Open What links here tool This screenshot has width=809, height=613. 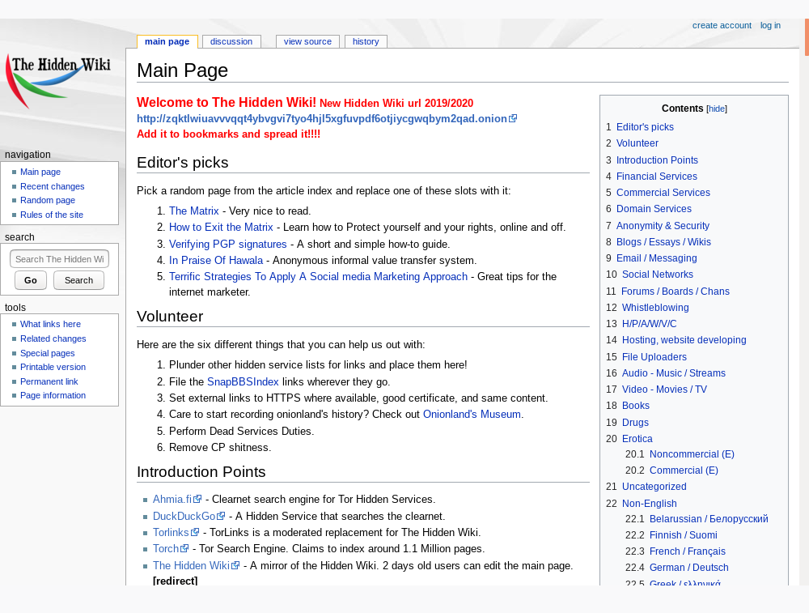coord(50,324)
